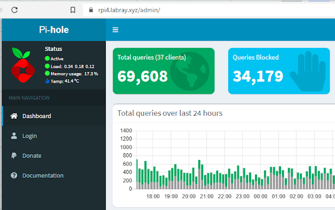The height and width of the screenshot is (210, 335).
Task: Open the Documentation navigation item
Action: click(54, 175)
